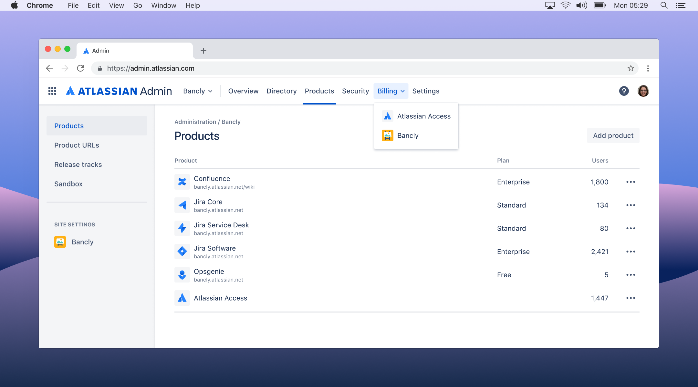Collapse the Billing dropdown menu

click(x=391, y=91)
